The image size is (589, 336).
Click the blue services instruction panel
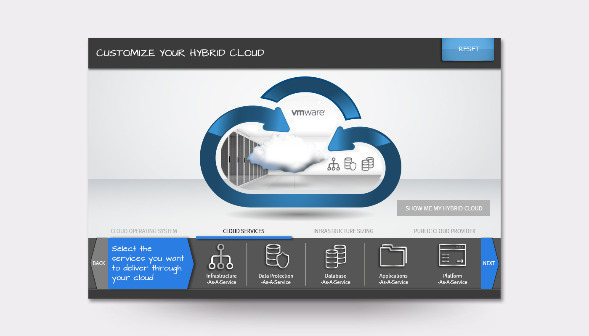(149, 263)
